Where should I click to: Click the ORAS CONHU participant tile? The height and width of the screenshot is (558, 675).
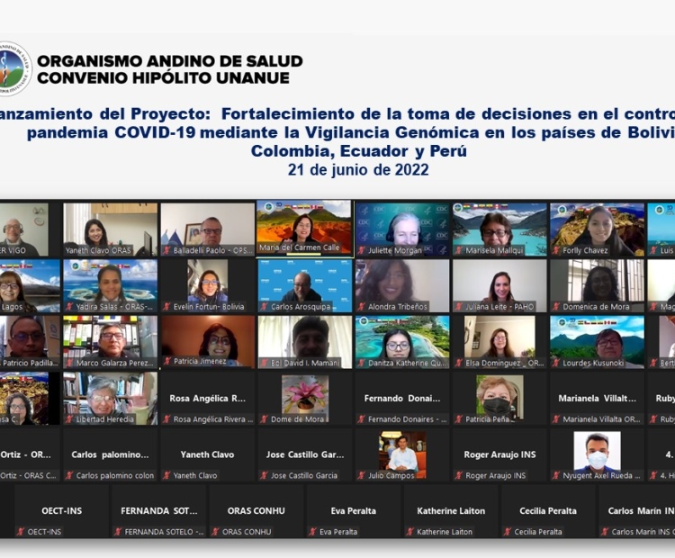tap(256, 511)
